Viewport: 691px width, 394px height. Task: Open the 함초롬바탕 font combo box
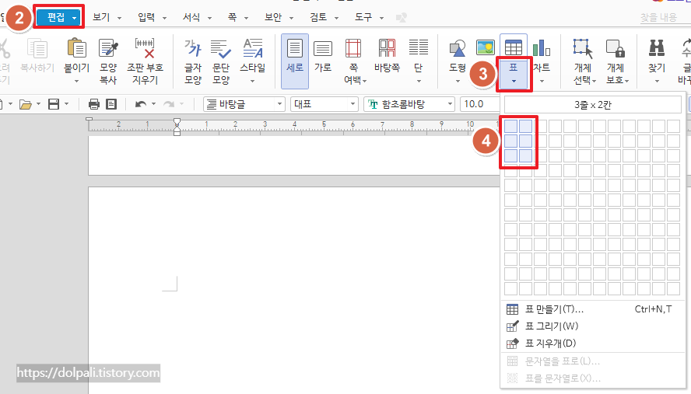[x=409, y=104]
